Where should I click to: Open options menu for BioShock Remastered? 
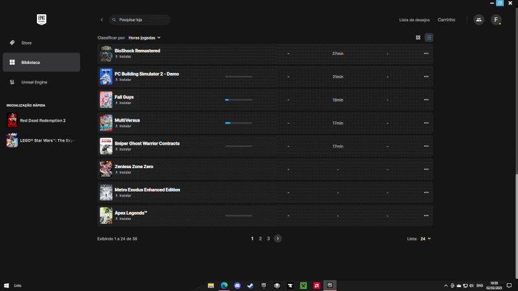click(x=425, y=54)
